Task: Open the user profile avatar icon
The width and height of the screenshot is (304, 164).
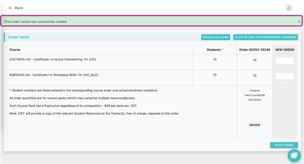Action: [289, 8]
